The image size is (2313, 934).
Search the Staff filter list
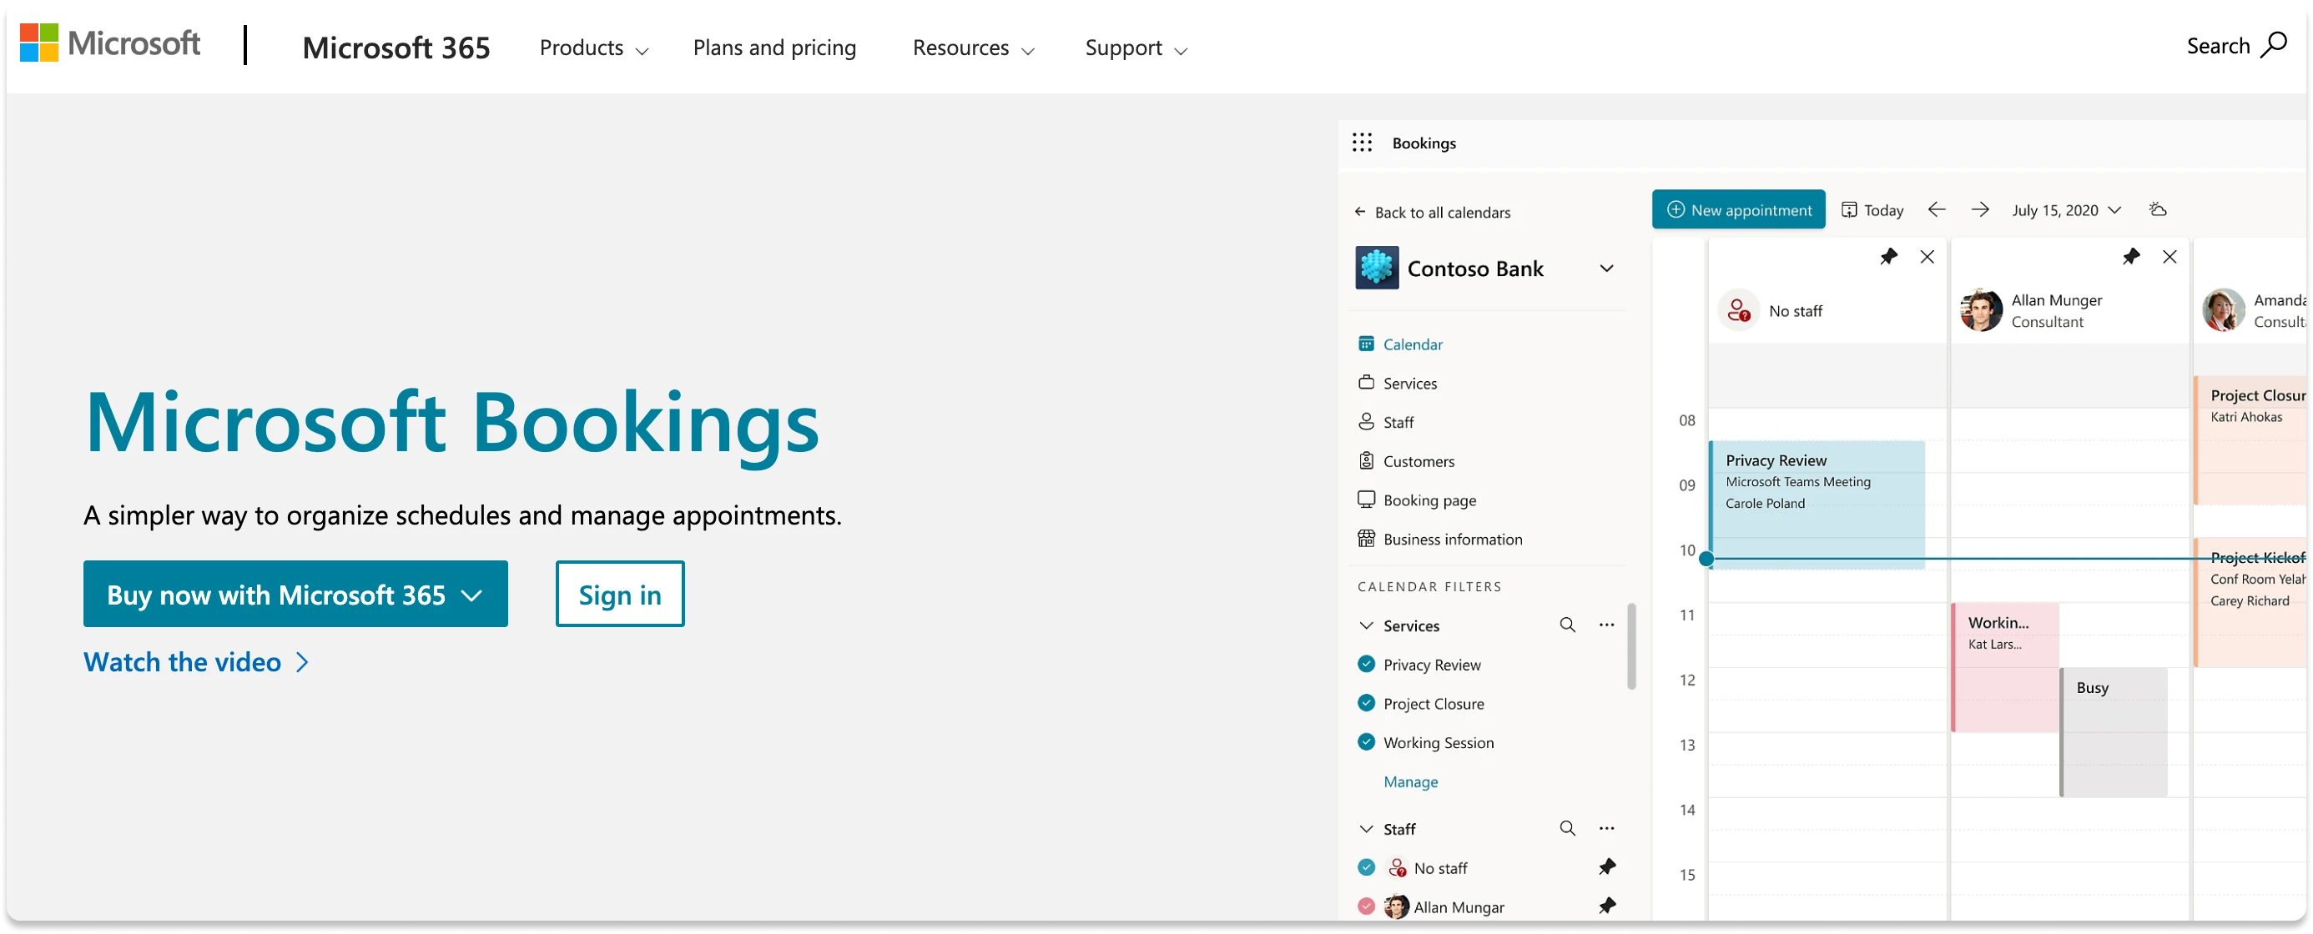[x=1567, y=829]
